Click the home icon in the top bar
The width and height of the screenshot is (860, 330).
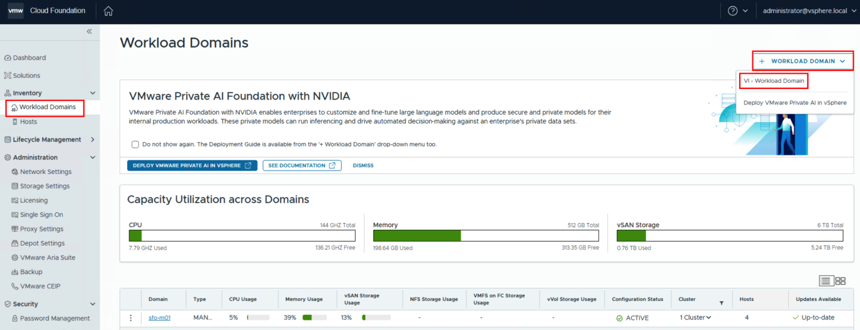(108, 11)
